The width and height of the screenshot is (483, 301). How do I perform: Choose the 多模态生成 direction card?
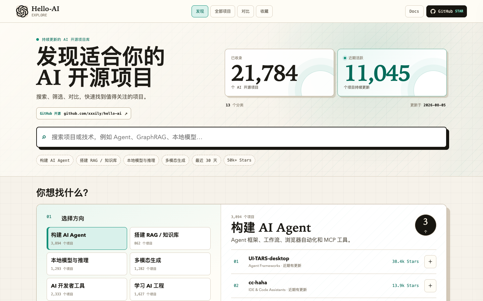click(170, 264)
